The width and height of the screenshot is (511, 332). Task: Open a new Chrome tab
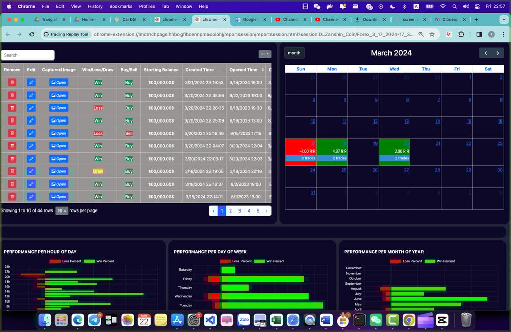pos(476,19)
